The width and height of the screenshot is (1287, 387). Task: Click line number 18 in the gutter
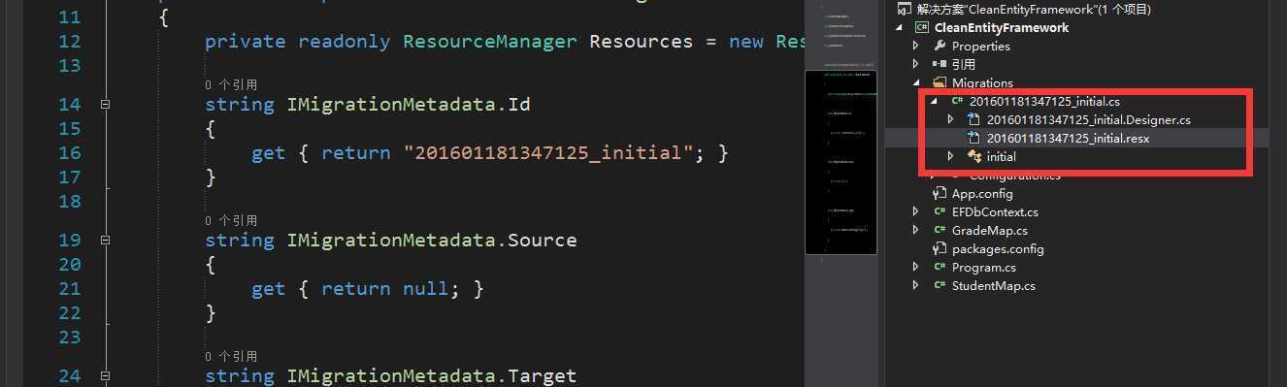[69, 201]
